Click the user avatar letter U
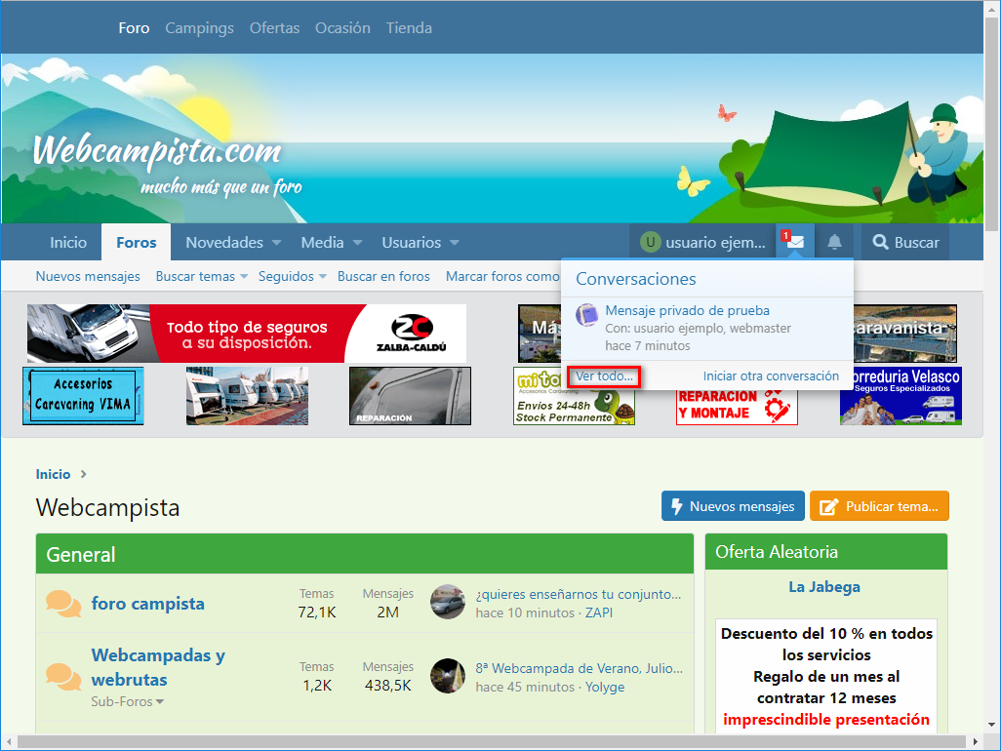 click(650, 243)
